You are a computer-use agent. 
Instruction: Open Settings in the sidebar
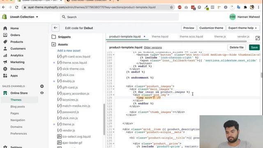[x=16, y=147]
